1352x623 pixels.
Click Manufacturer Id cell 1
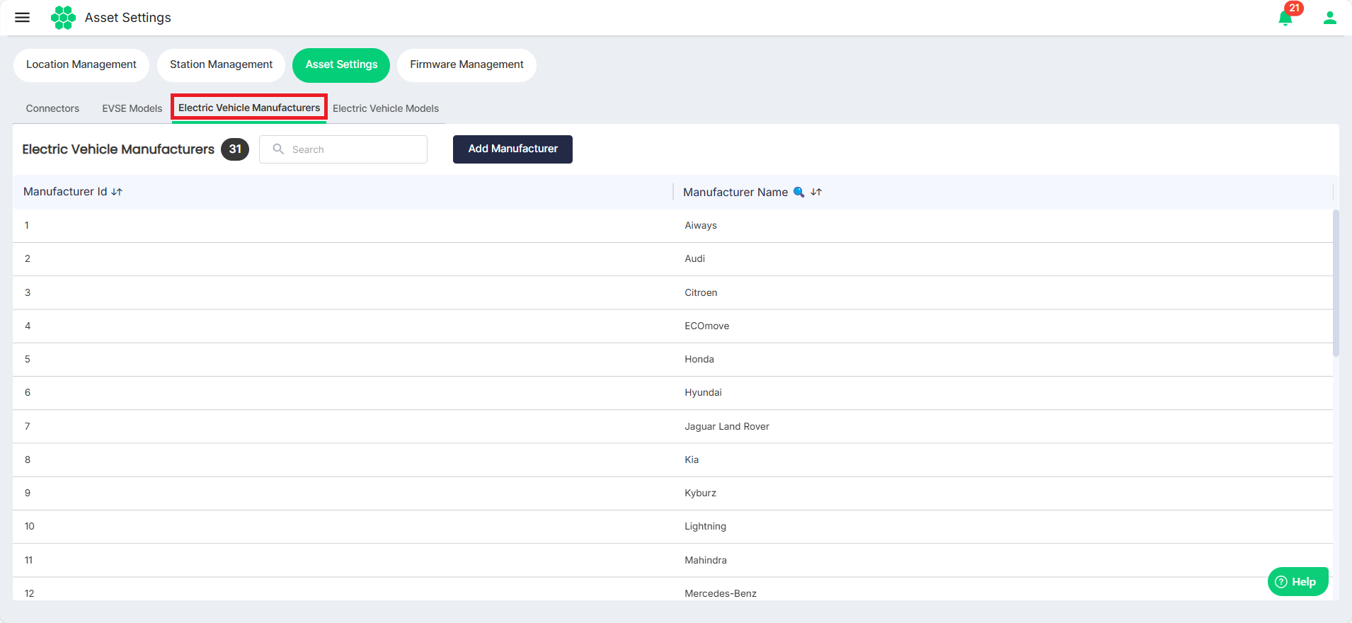coord(27,226)
